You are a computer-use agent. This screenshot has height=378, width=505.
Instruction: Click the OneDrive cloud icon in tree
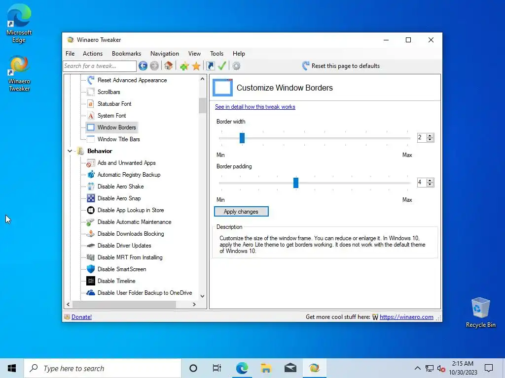(x=91, y=293)
